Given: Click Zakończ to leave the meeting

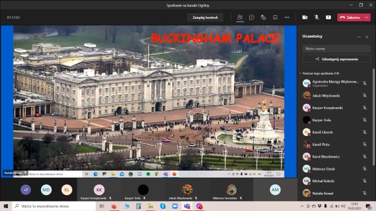Looking at the screenshot, I should 351,17.
